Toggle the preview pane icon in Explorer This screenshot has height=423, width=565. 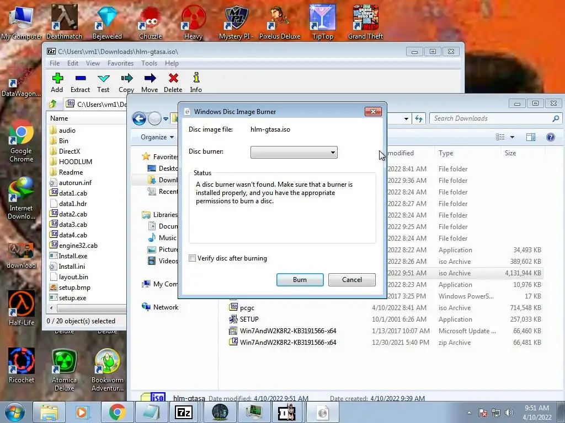(x=530, y=137)
